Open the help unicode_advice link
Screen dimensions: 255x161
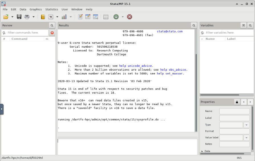[x=135, y=66]
